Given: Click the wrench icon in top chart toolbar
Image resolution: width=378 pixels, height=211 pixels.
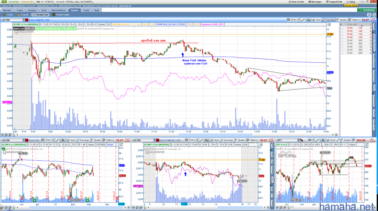Looking at the screenshot, I should pos(303,20).
